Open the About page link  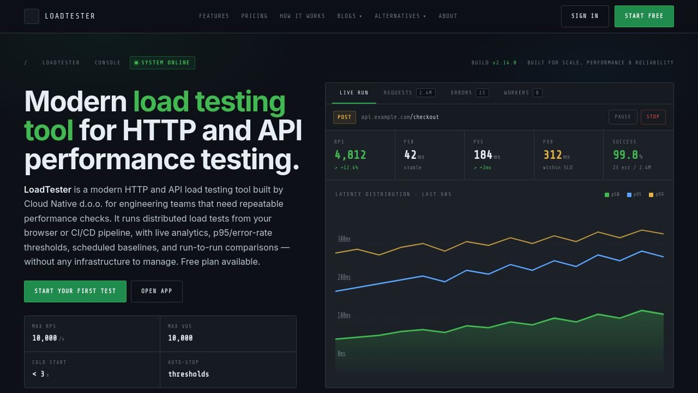pyautogui.click(x=448, y=16)
